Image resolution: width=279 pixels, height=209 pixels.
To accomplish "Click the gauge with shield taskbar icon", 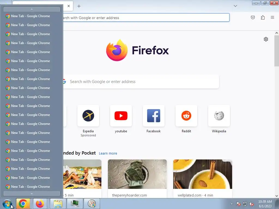I will (x=92, y=204).
